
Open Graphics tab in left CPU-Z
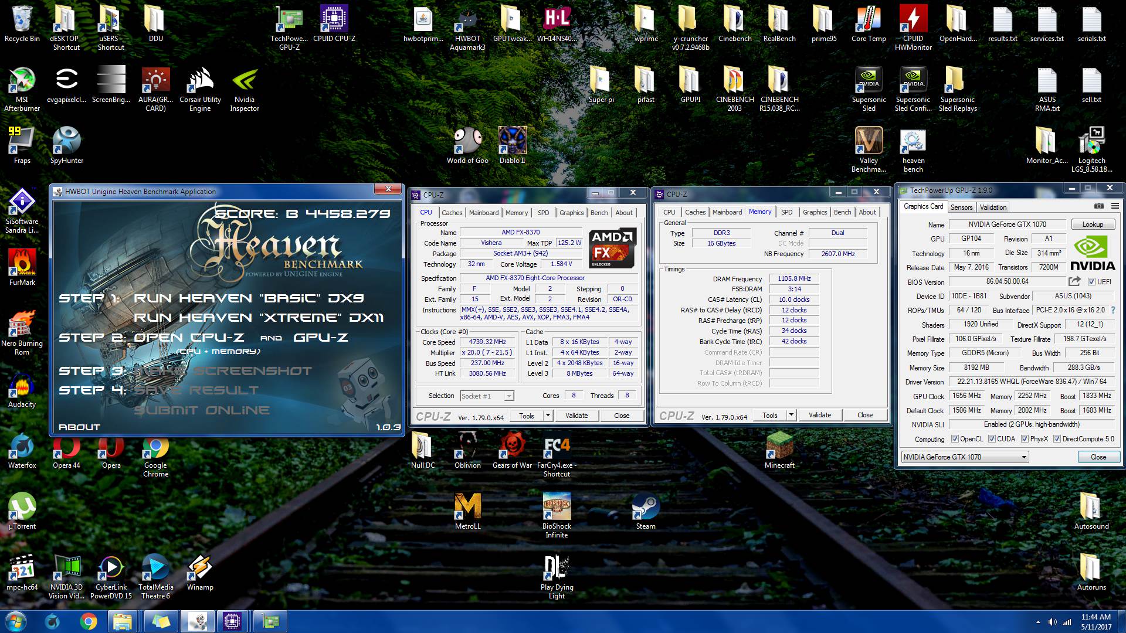click(571, 213)
